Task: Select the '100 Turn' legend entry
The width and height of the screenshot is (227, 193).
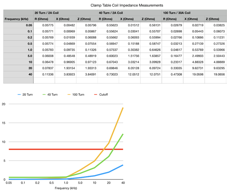Action: coord(76,95)
